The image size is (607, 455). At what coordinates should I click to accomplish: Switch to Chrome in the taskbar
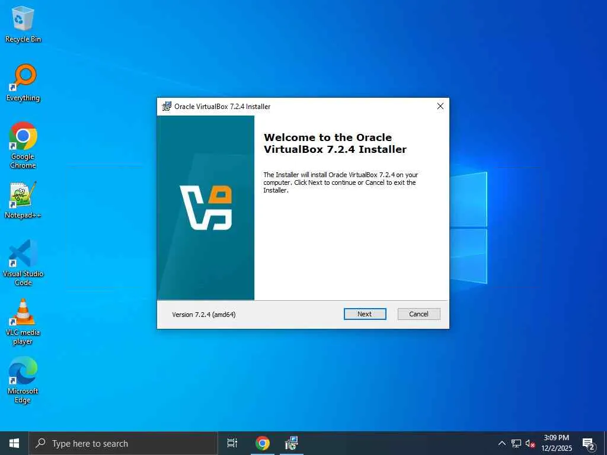tap(263, 443)
